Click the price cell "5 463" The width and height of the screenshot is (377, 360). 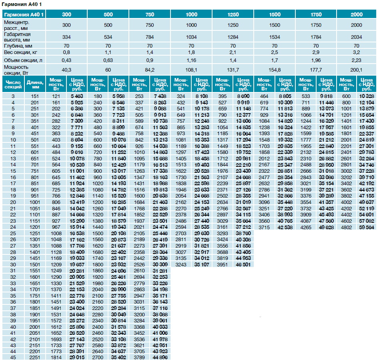pyautogui.click(x=77, y=96)
